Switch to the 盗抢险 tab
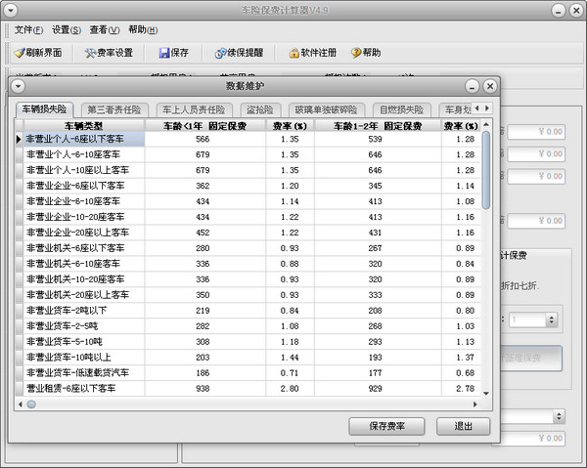This screenshot has height=468, width=587. pos(260,109)
